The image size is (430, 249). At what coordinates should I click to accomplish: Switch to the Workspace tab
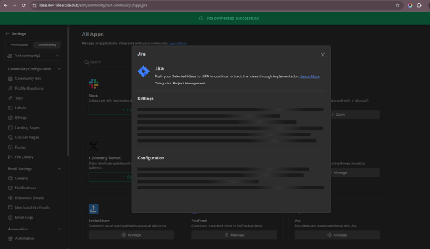19,45
